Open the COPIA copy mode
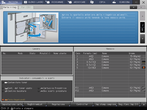Viewport: 147px width, 110px height. pyautogui.click(x=100, y=2)
